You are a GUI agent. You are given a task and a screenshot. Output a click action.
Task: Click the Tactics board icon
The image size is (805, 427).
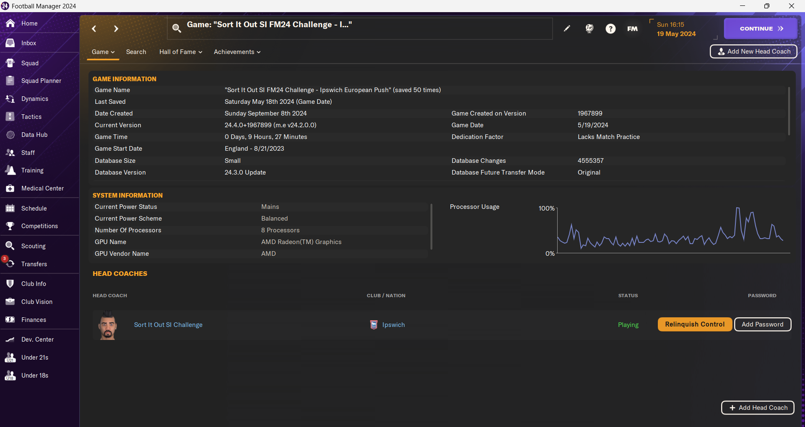tap(10, 117)
